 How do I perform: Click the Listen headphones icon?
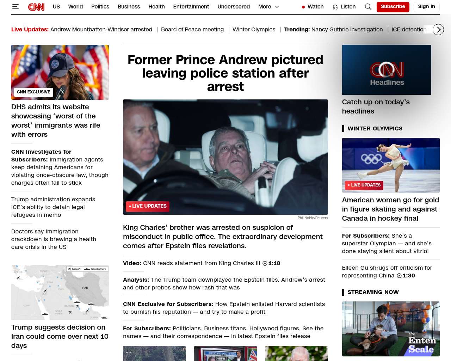click(335, 7)
